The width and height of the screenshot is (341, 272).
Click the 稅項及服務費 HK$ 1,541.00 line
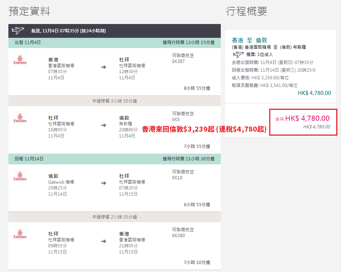coord(264,85)
